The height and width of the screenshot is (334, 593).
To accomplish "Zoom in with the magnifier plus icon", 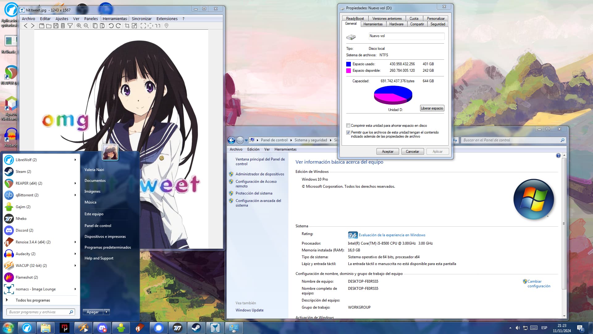I will [x=79, y=26].
